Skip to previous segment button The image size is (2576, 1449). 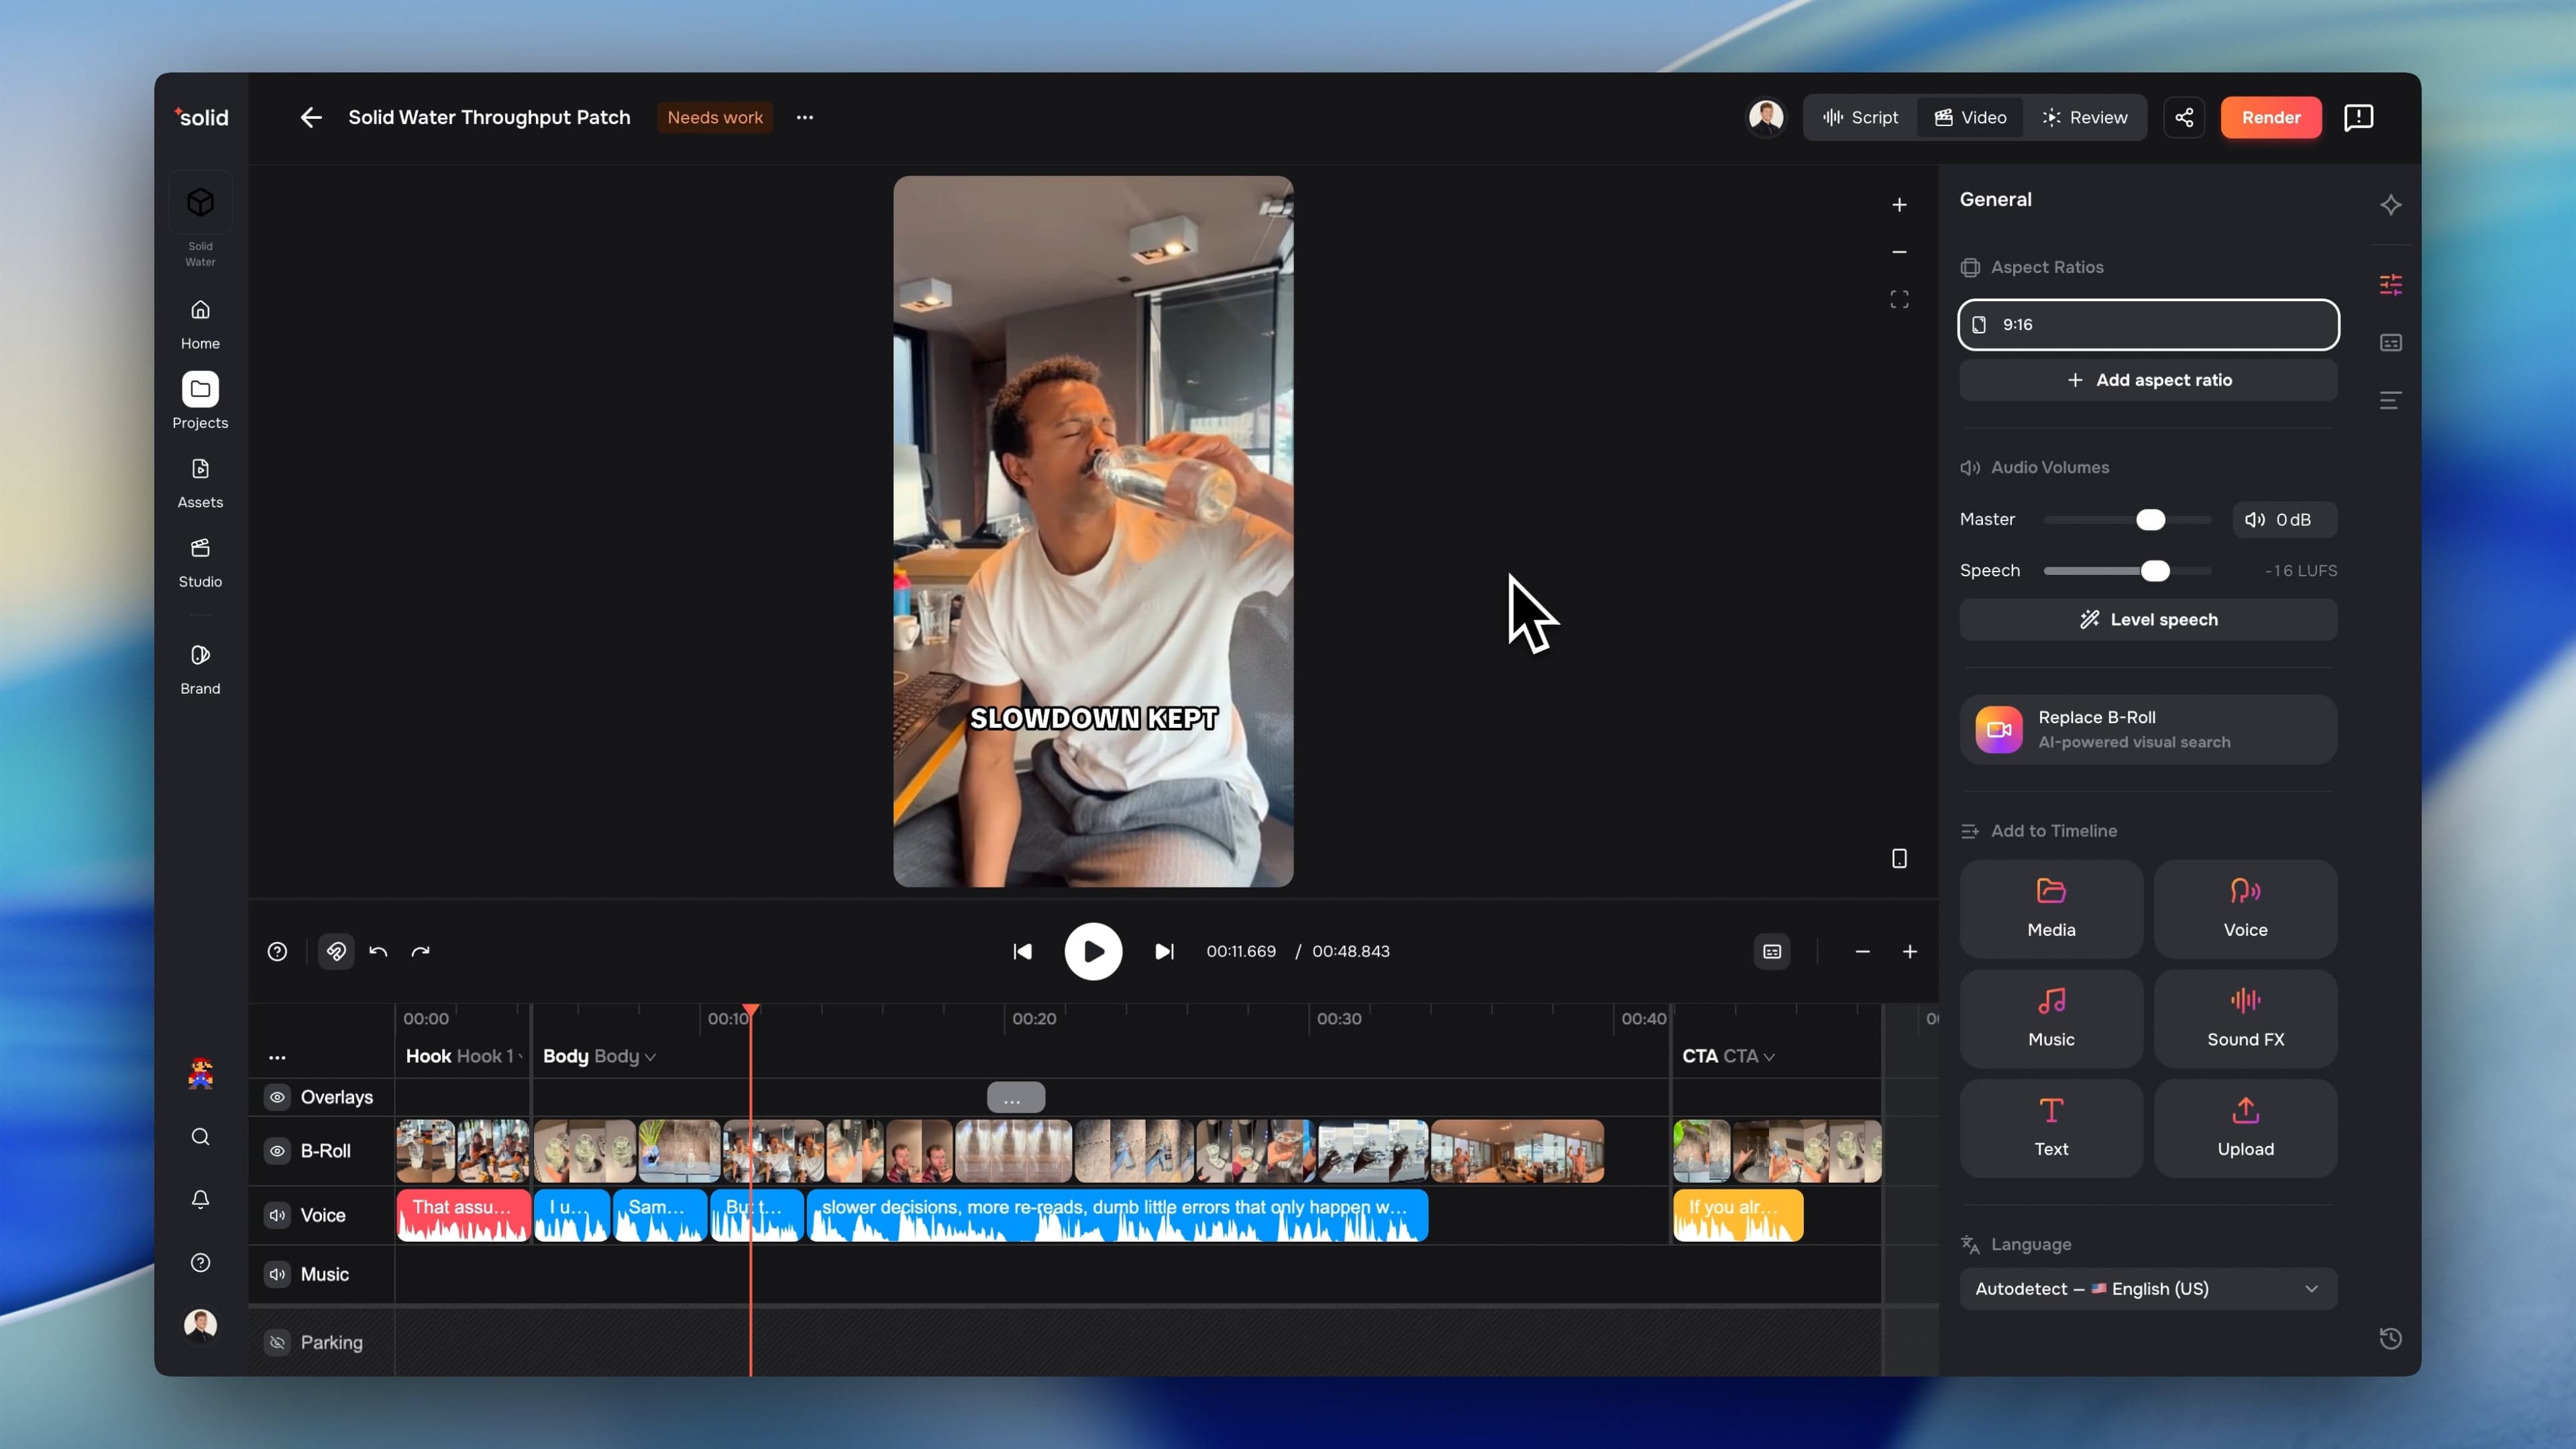click(x=1022, y=951)
